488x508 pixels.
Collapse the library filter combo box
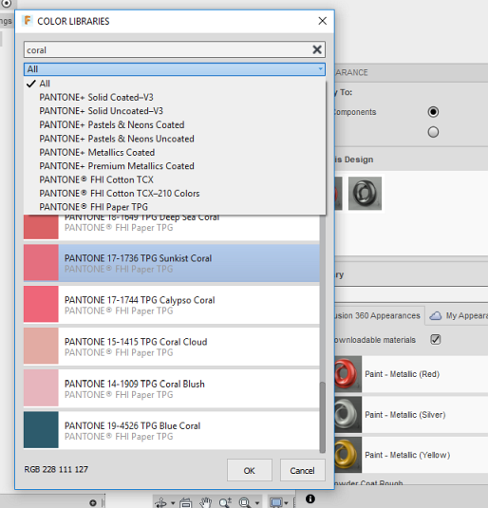click(x=175, y=69)
